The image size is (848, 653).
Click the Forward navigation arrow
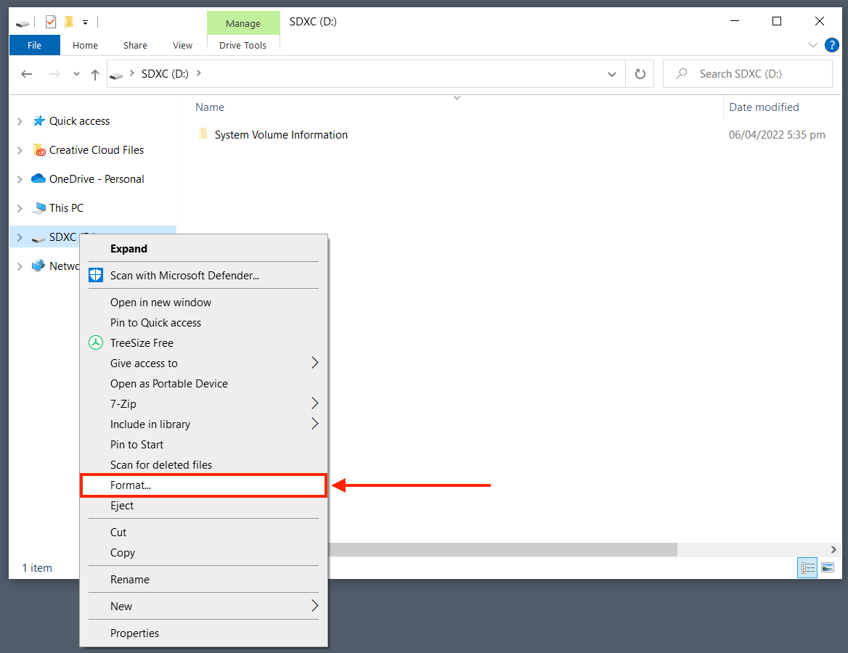54,74
